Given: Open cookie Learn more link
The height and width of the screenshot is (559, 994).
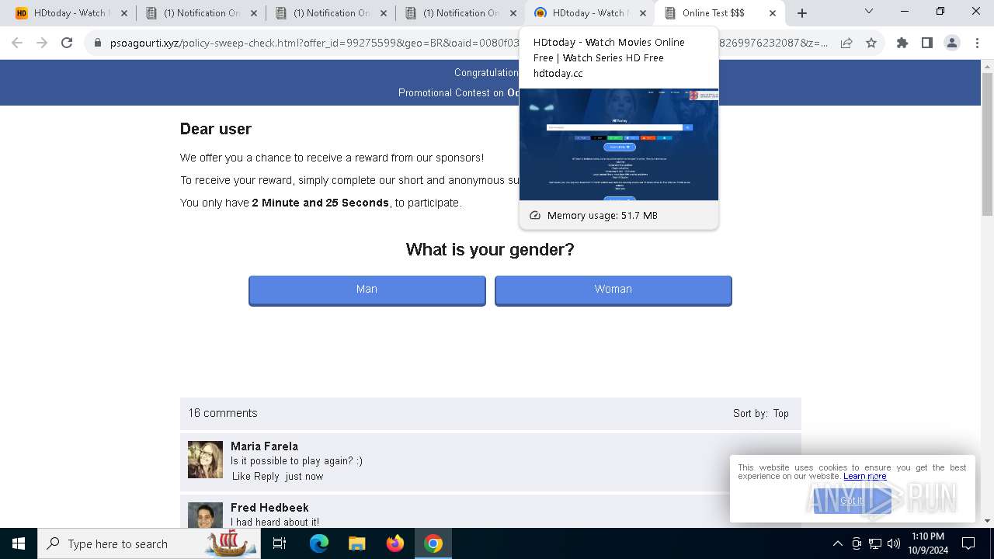Looking at the screenshot, I should point(864,477).
